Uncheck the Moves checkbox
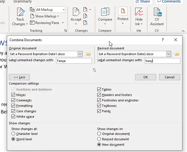 (x=13, y=95)
